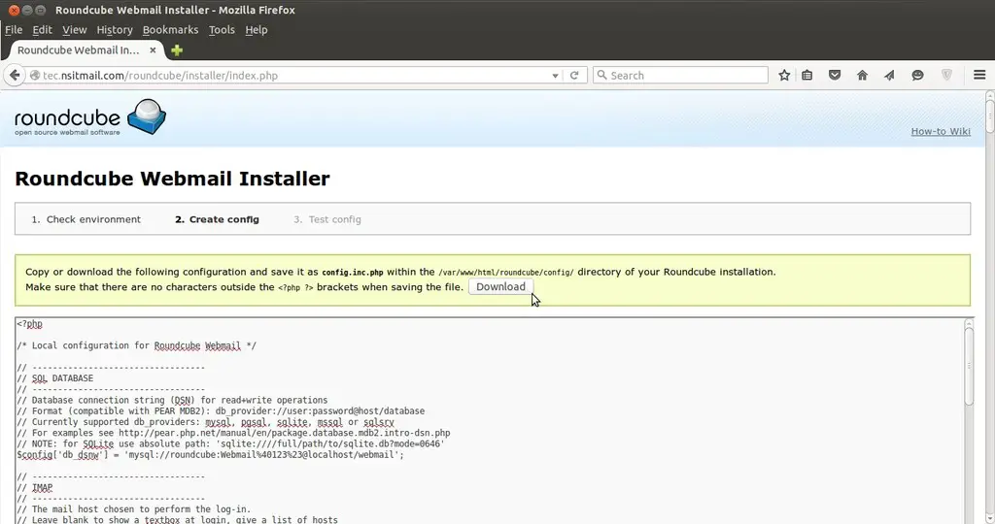The width and height of the screenshot is (995, 524).
Task: Open the File menu
Action: click(x=14, y=30)
